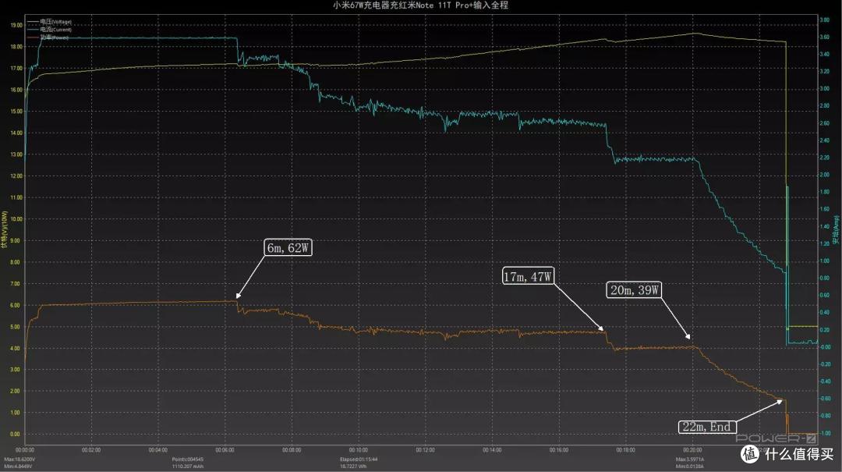This screenshot has width=842, height=472.
Task: Click the 00:20:00 time axis label
Action: [692, 450]
